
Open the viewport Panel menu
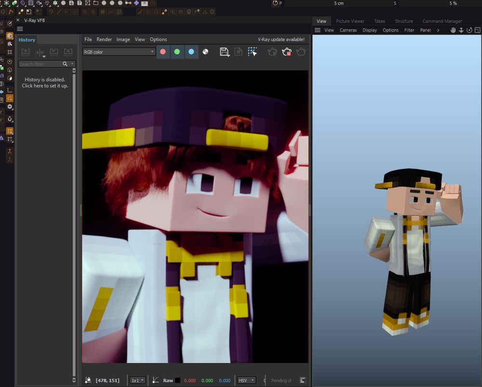[426, 30]
